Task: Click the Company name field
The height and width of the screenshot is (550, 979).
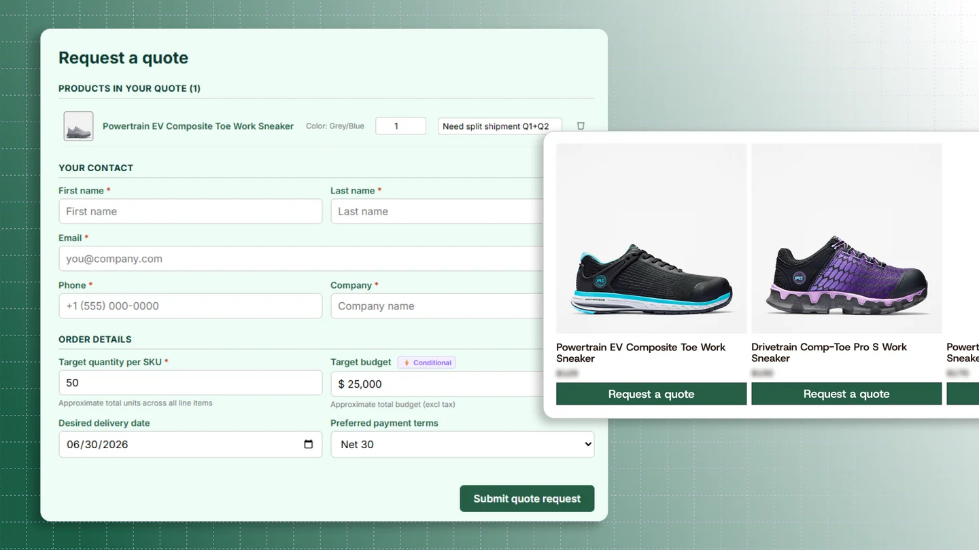Action: 437,306
